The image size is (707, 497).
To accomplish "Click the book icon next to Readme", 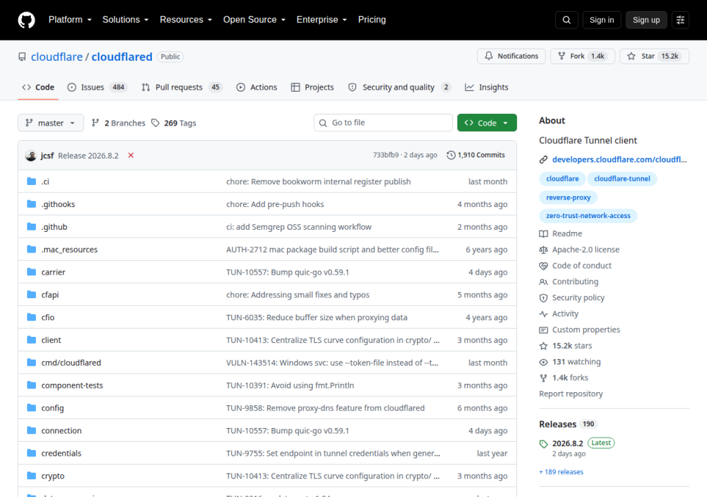I will point(543,233).
